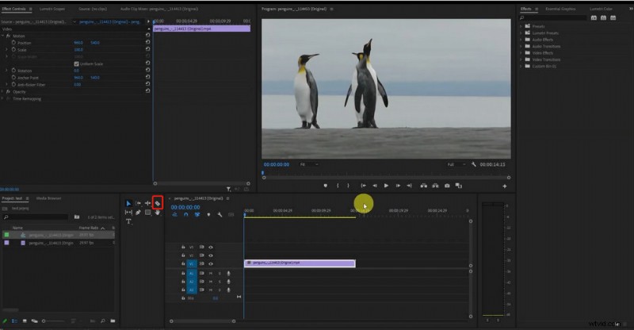Toggle Anchor Point animation stopwatch
Screen dimensions: 634x330
(x=13, y=77)
